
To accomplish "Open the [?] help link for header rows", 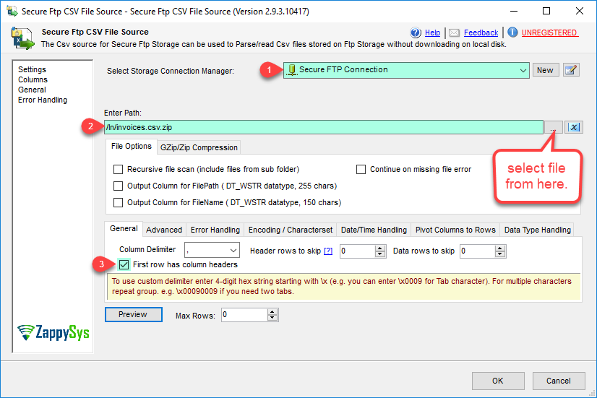I will (328, 251).
